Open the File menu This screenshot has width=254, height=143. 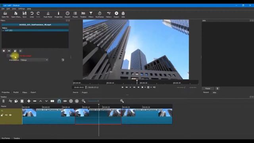tap(3, 9)
